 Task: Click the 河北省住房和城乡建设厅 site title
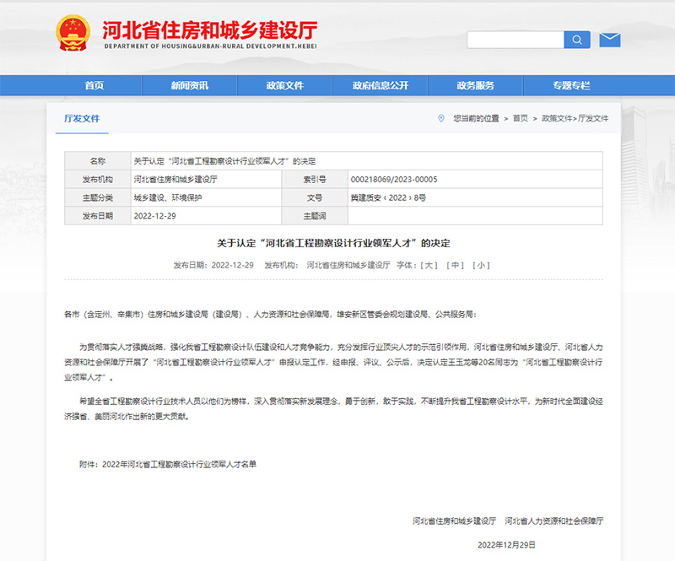(x=209, y=31)
